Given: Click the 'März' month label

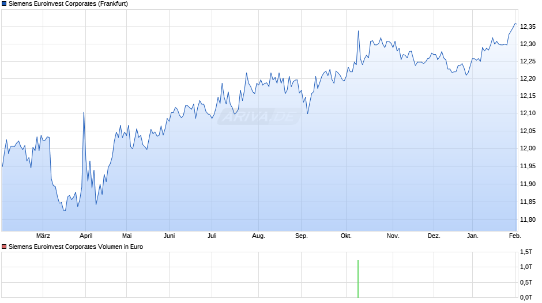Looking at the screenshot, I should pos(43,236).
